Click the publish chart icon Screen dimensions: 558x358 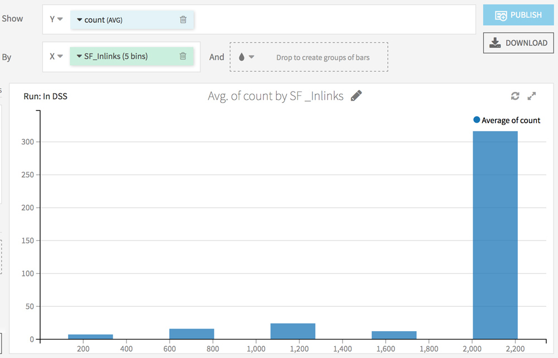tap(501, 16)
